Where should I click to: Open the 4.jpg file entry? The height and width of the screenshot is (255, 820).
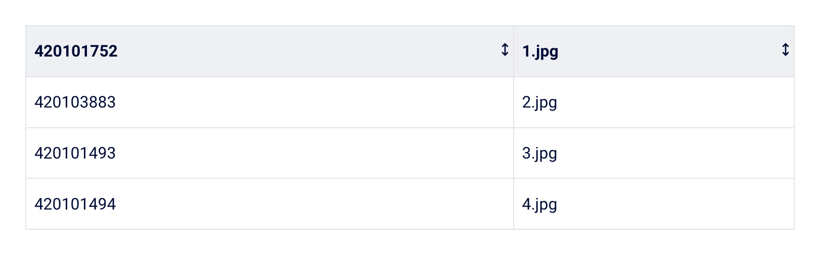tap(539, 204)
